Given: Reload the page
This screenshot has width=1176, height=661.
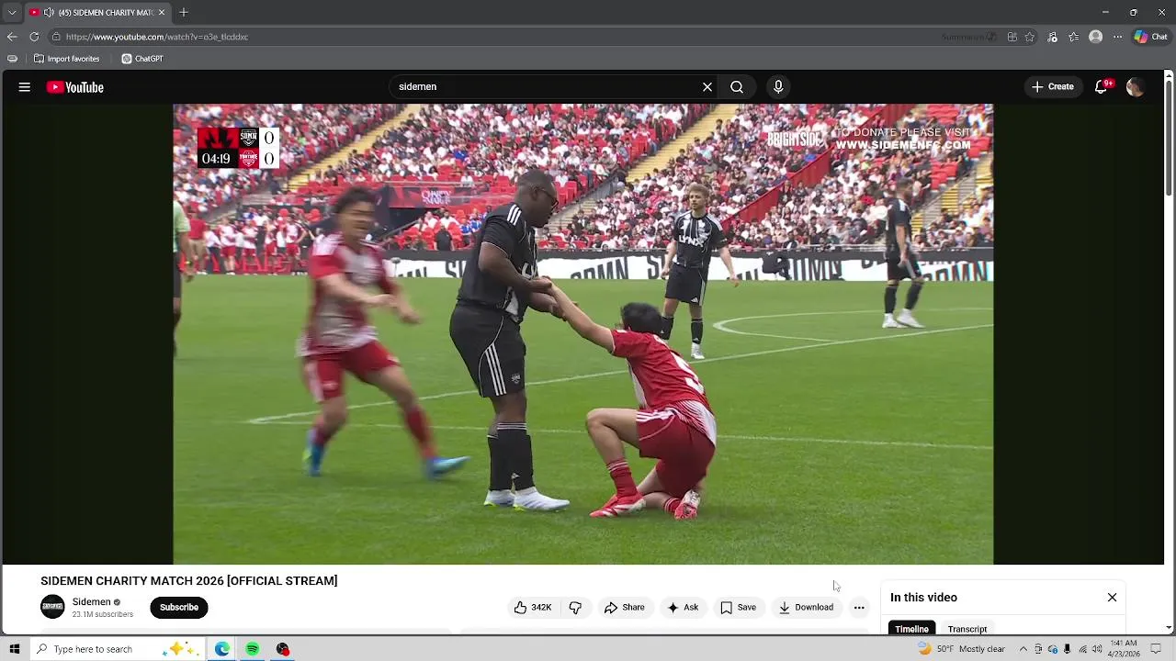Looking at the screenshot, I should 34,37.
